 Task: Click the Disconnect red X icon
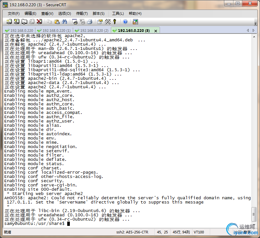click(39, 22)
